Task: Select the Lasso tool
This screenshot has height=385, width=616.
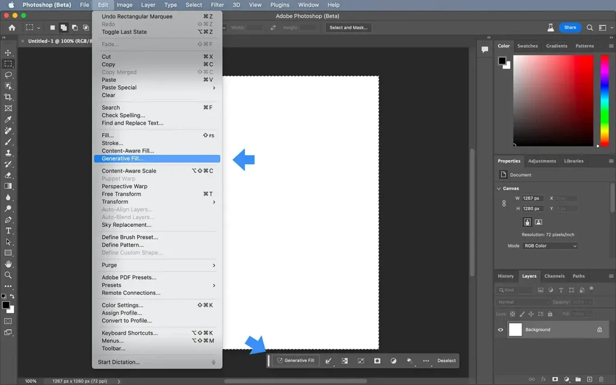Action: pos(8,75)
